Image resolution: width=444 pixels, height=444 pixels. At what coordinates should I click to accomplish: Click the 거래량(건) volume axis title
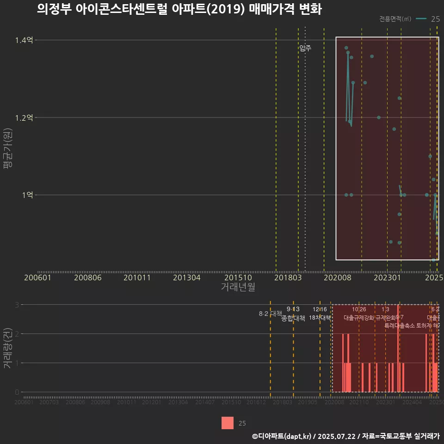coord(8,348)
